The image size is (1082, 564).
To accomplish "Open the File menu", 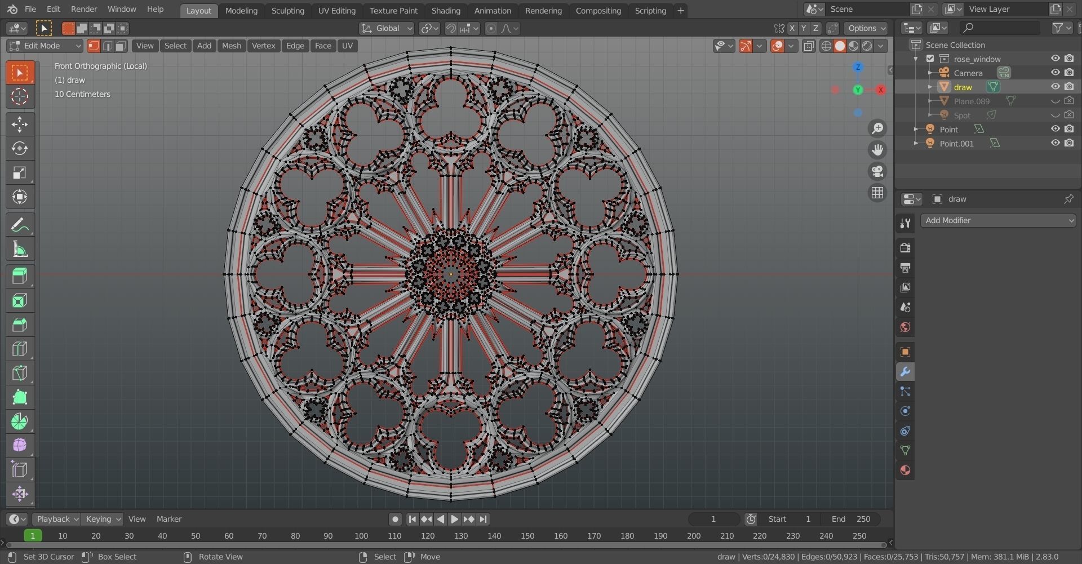I will (x=30, y=9).
